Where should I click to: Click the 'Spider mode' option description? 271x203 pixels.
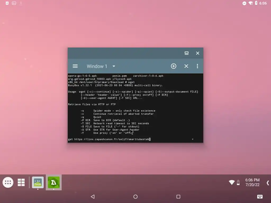coord(124,111)
